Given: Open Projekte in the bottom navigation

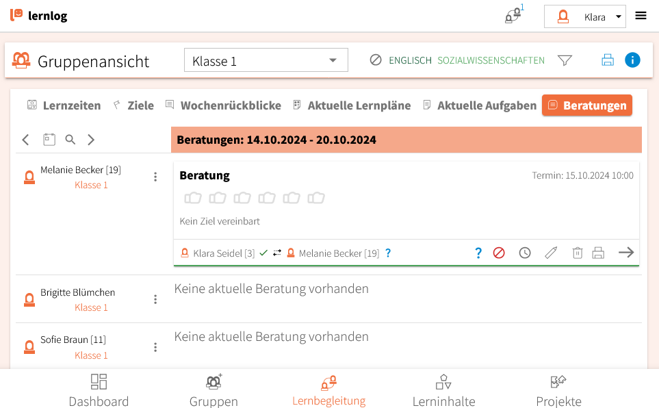Looking at the screenshot, I should (x=558, y=390).
